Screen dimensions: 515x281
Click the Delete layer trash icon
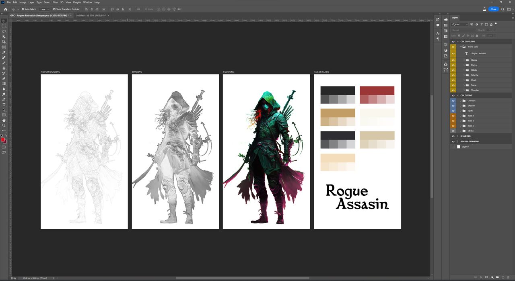[509, 277]
